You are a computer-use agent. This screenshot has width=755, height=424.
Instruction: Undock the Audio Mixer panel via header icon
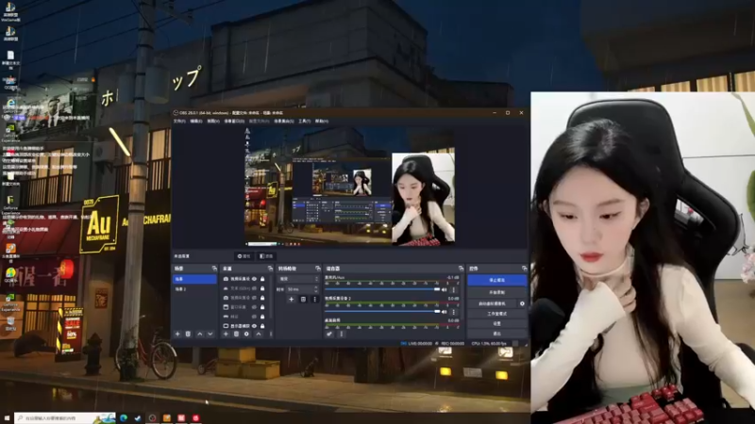[461, 269]
